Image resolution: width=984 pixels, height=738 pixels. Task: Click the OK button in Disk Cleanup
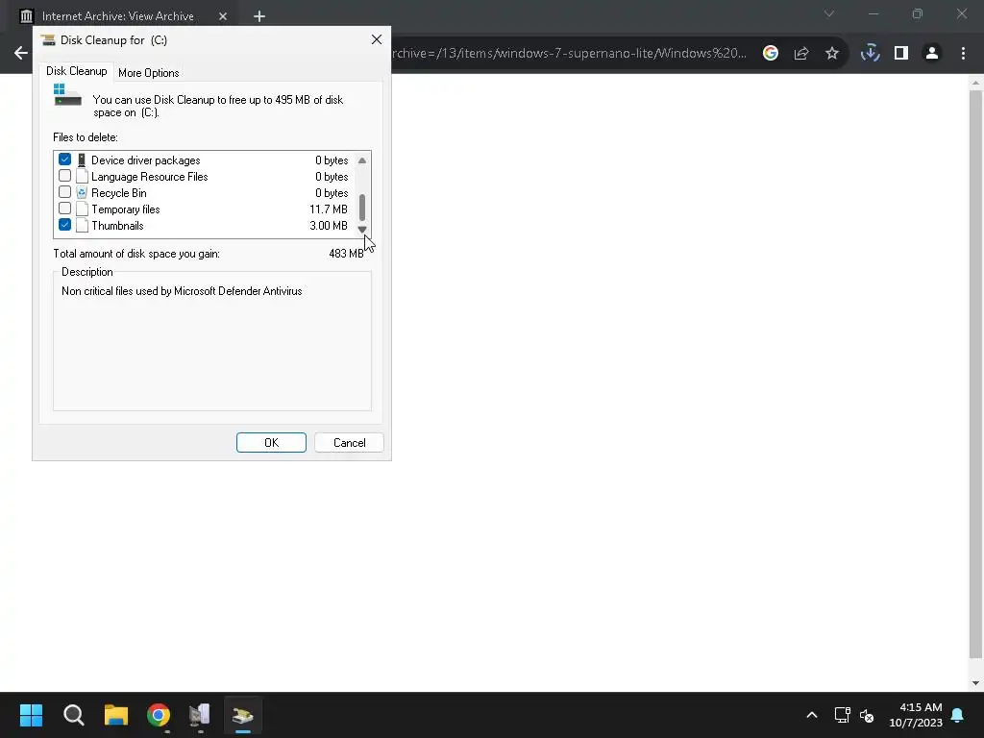point(271,442)
